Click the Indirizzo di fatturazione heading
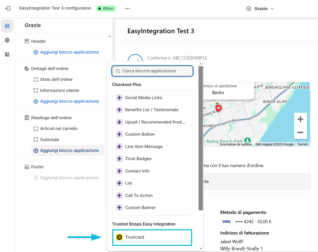Screen dimensions: 318x252 245,233
